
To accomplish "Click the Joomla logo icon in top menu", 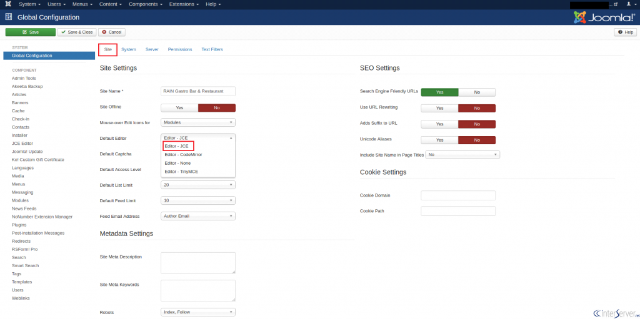I will pyautogui.click(x=8, y=4).
